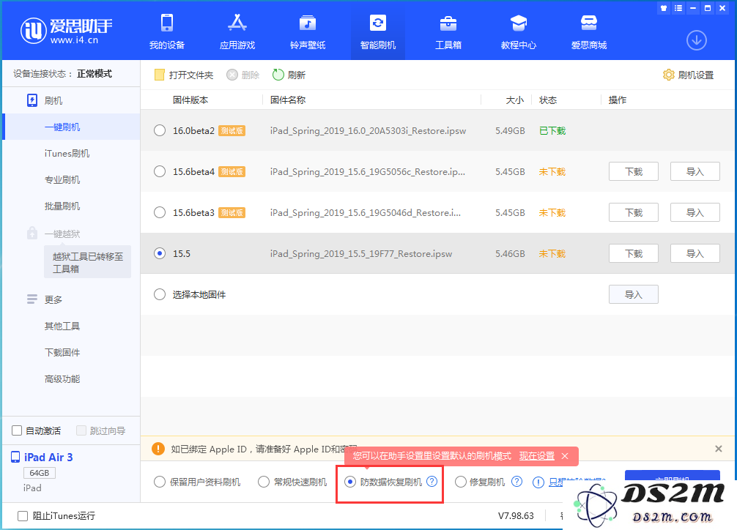The image size is (737, 530).
Task: Dismiss the red default flash mode tooltip
Action: [x=565, y=456]
